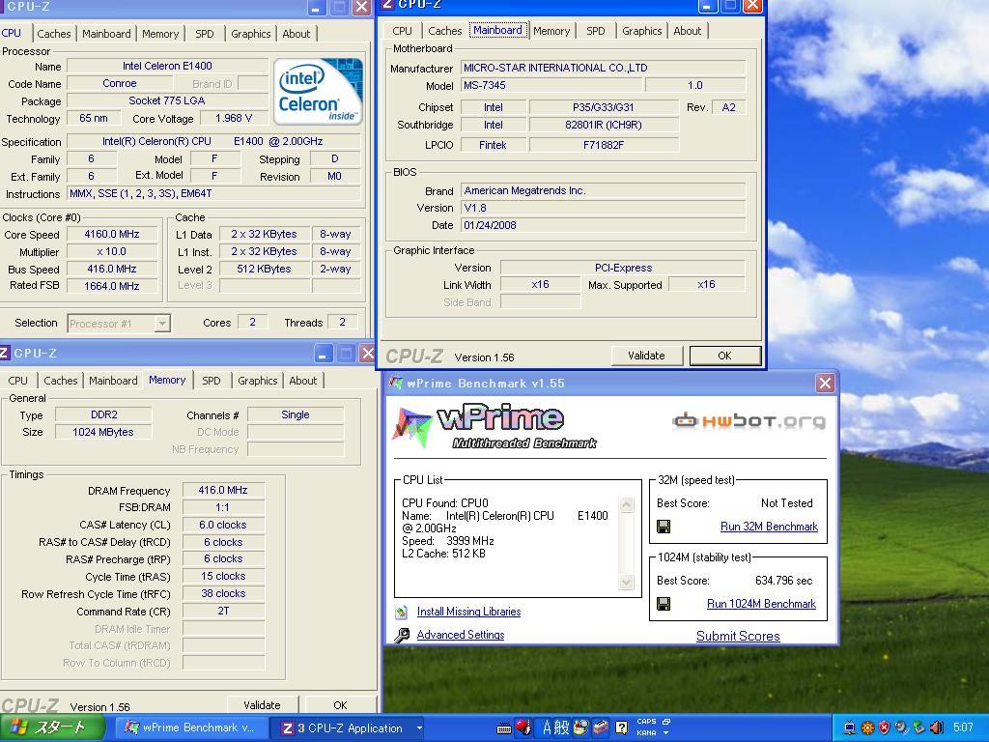Image resolution: width=989 pixels, height=742 pixels.
Task: Click the save icon for the 32M score
Action: click(x=664, y=527)
